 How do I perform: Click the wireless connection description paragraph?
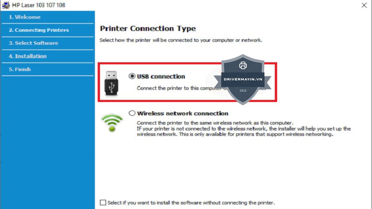pos(244,129)
